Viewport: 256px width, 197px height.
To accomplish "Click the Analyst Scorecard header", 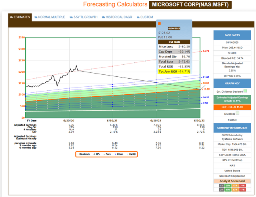I will [x=233, y=181].
